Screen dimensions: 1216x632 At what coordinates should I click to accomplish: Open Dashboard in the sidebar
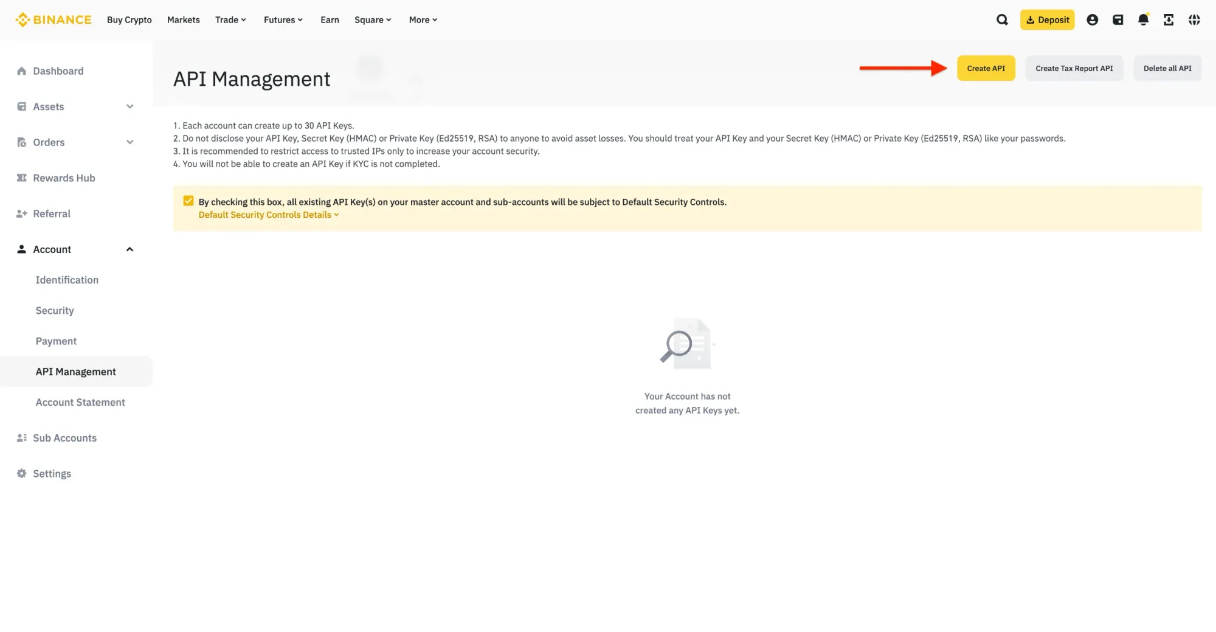[58, 71]
